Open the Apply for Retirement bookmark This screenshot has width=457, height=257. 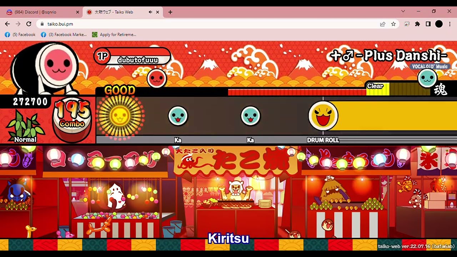point(114,35)
